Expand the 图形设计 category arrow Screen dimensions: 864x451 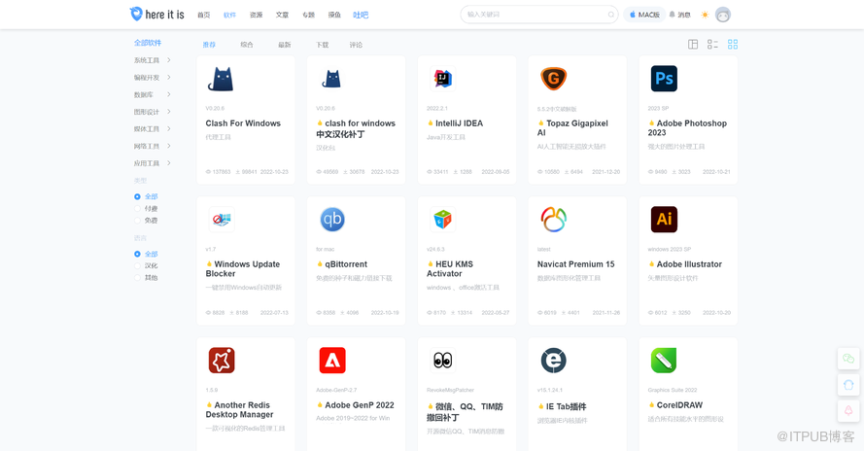point(168,112)
